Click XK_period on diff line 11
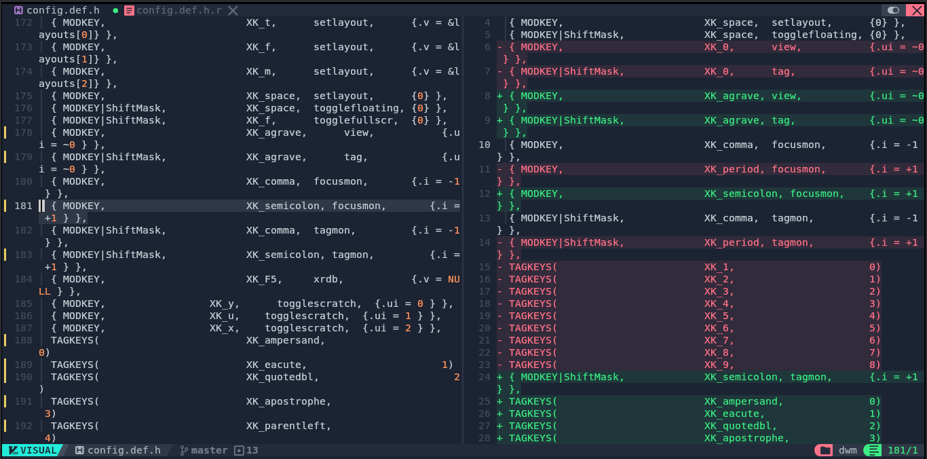This screenshot has height=459, width=927. coord(732,169)
